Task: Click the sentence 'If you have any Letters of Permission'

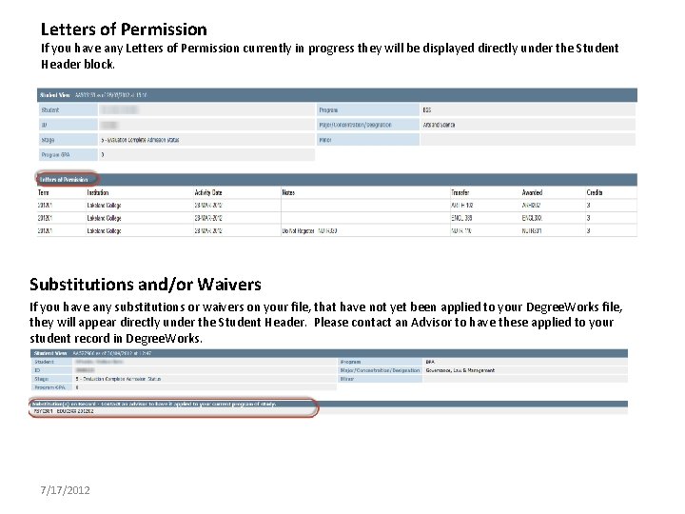Action: pos(330,56)
